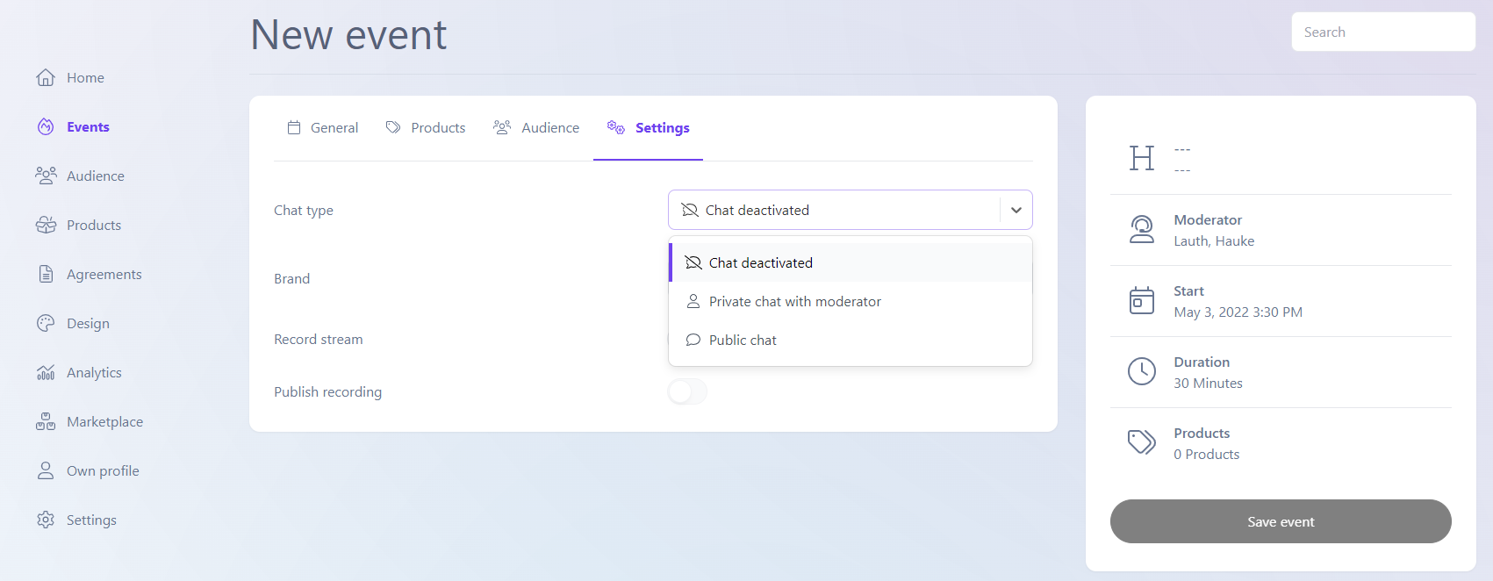This screenshot has width=1493, height=581.
Task: Choose Private chat with moderator option
Action: [851, 301]
